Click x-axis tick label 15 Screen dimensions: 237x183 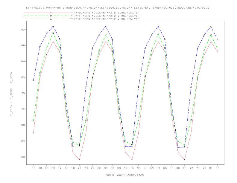[x=66, y=168]
